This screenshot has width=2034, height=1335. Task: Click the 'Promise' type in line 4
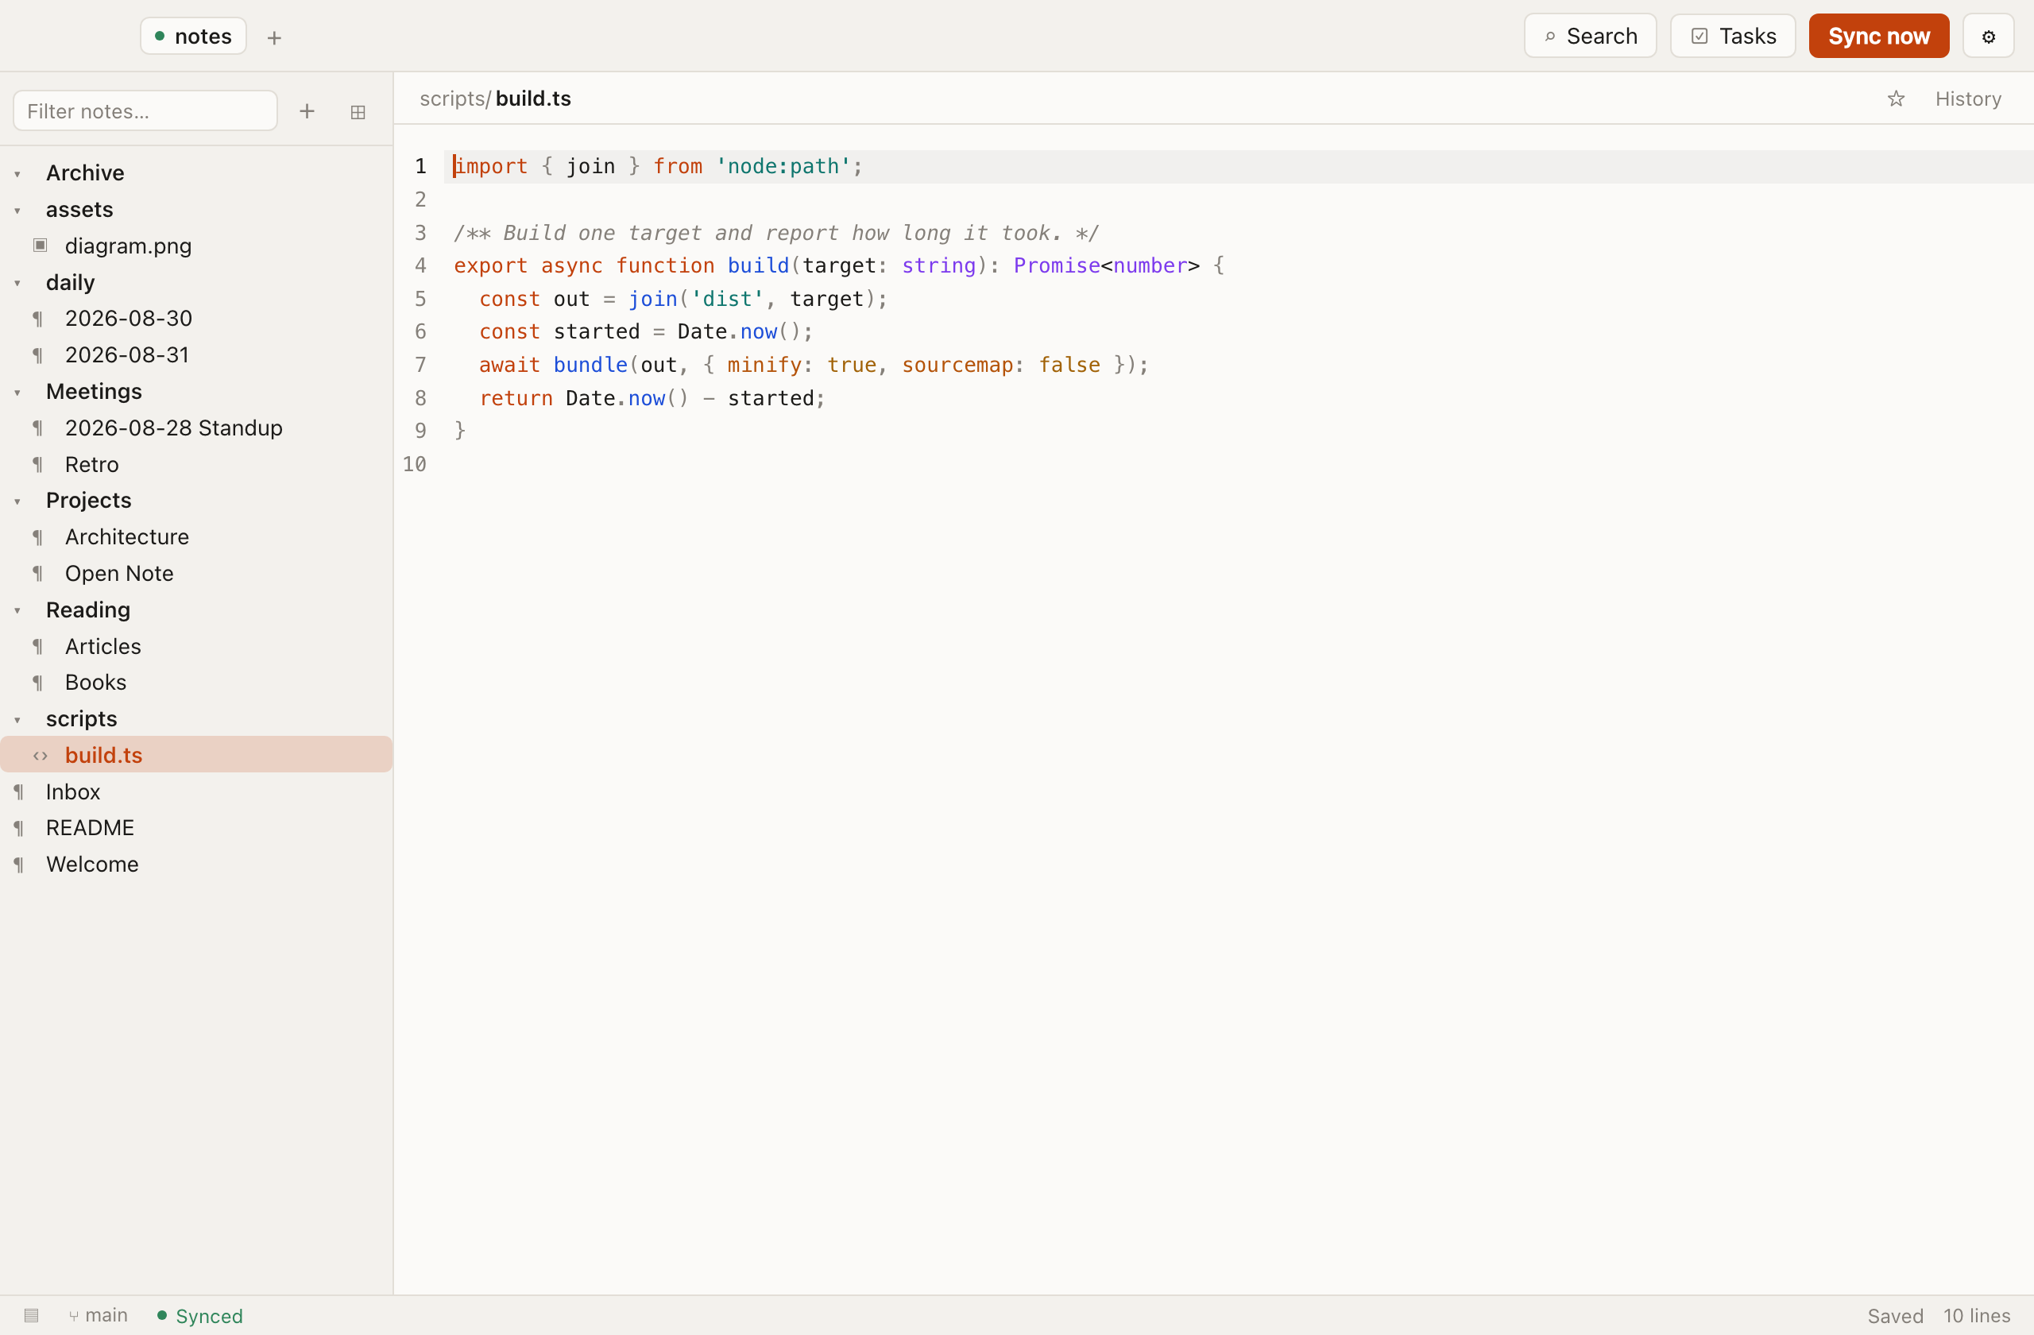[1056, 265]
